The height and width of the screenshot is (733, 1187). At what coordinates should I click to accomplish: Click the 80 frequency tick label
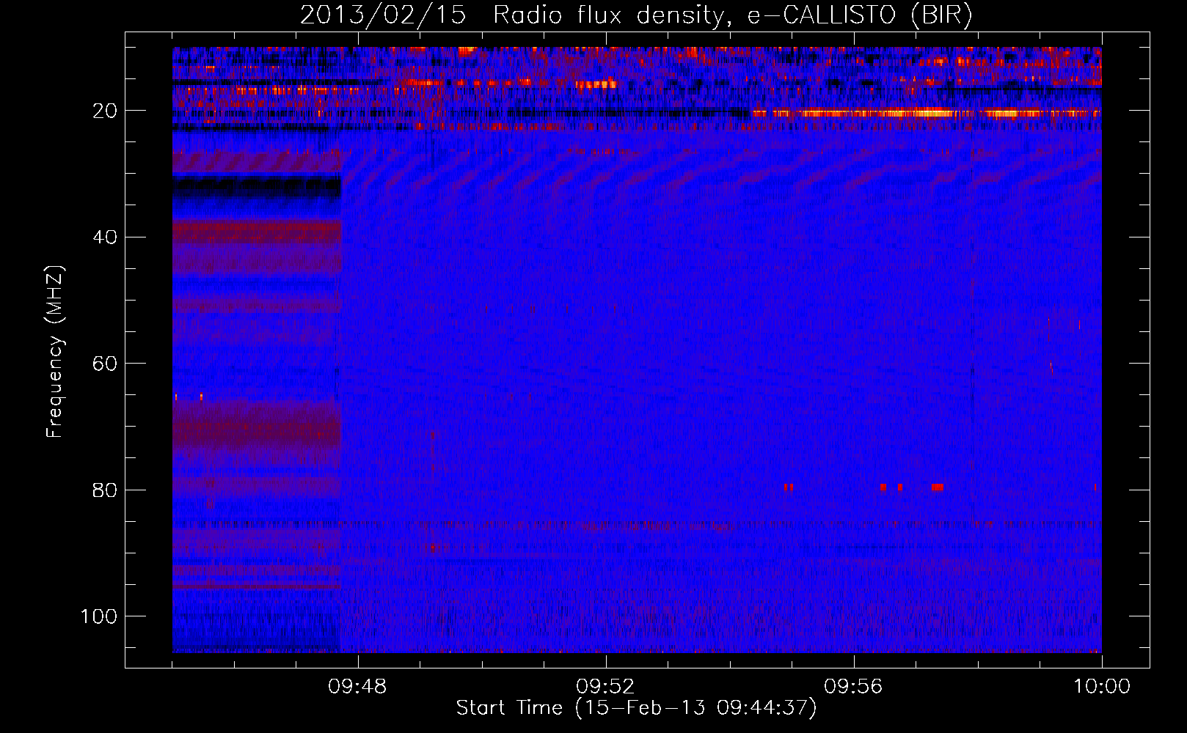click(106, 490)
